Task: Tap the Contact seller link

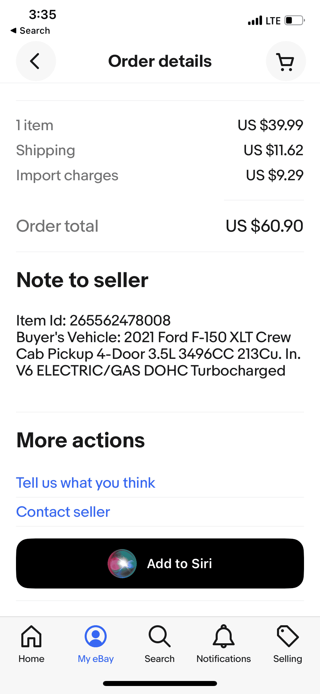Action: [63, 512]
